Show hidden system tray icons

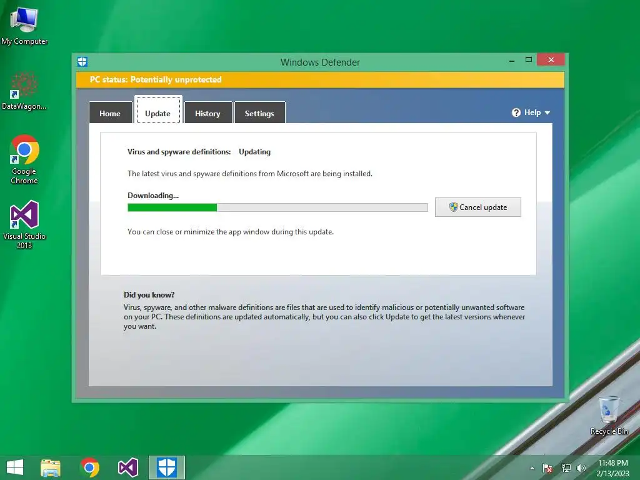532,468
